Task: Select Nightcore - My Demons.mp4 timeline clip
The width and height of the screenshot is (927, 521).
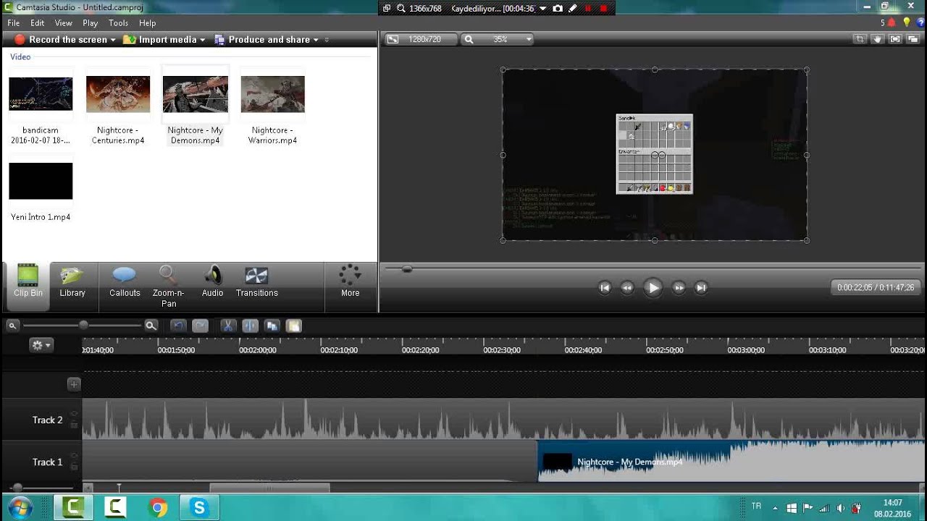Action: pos(732,462)
